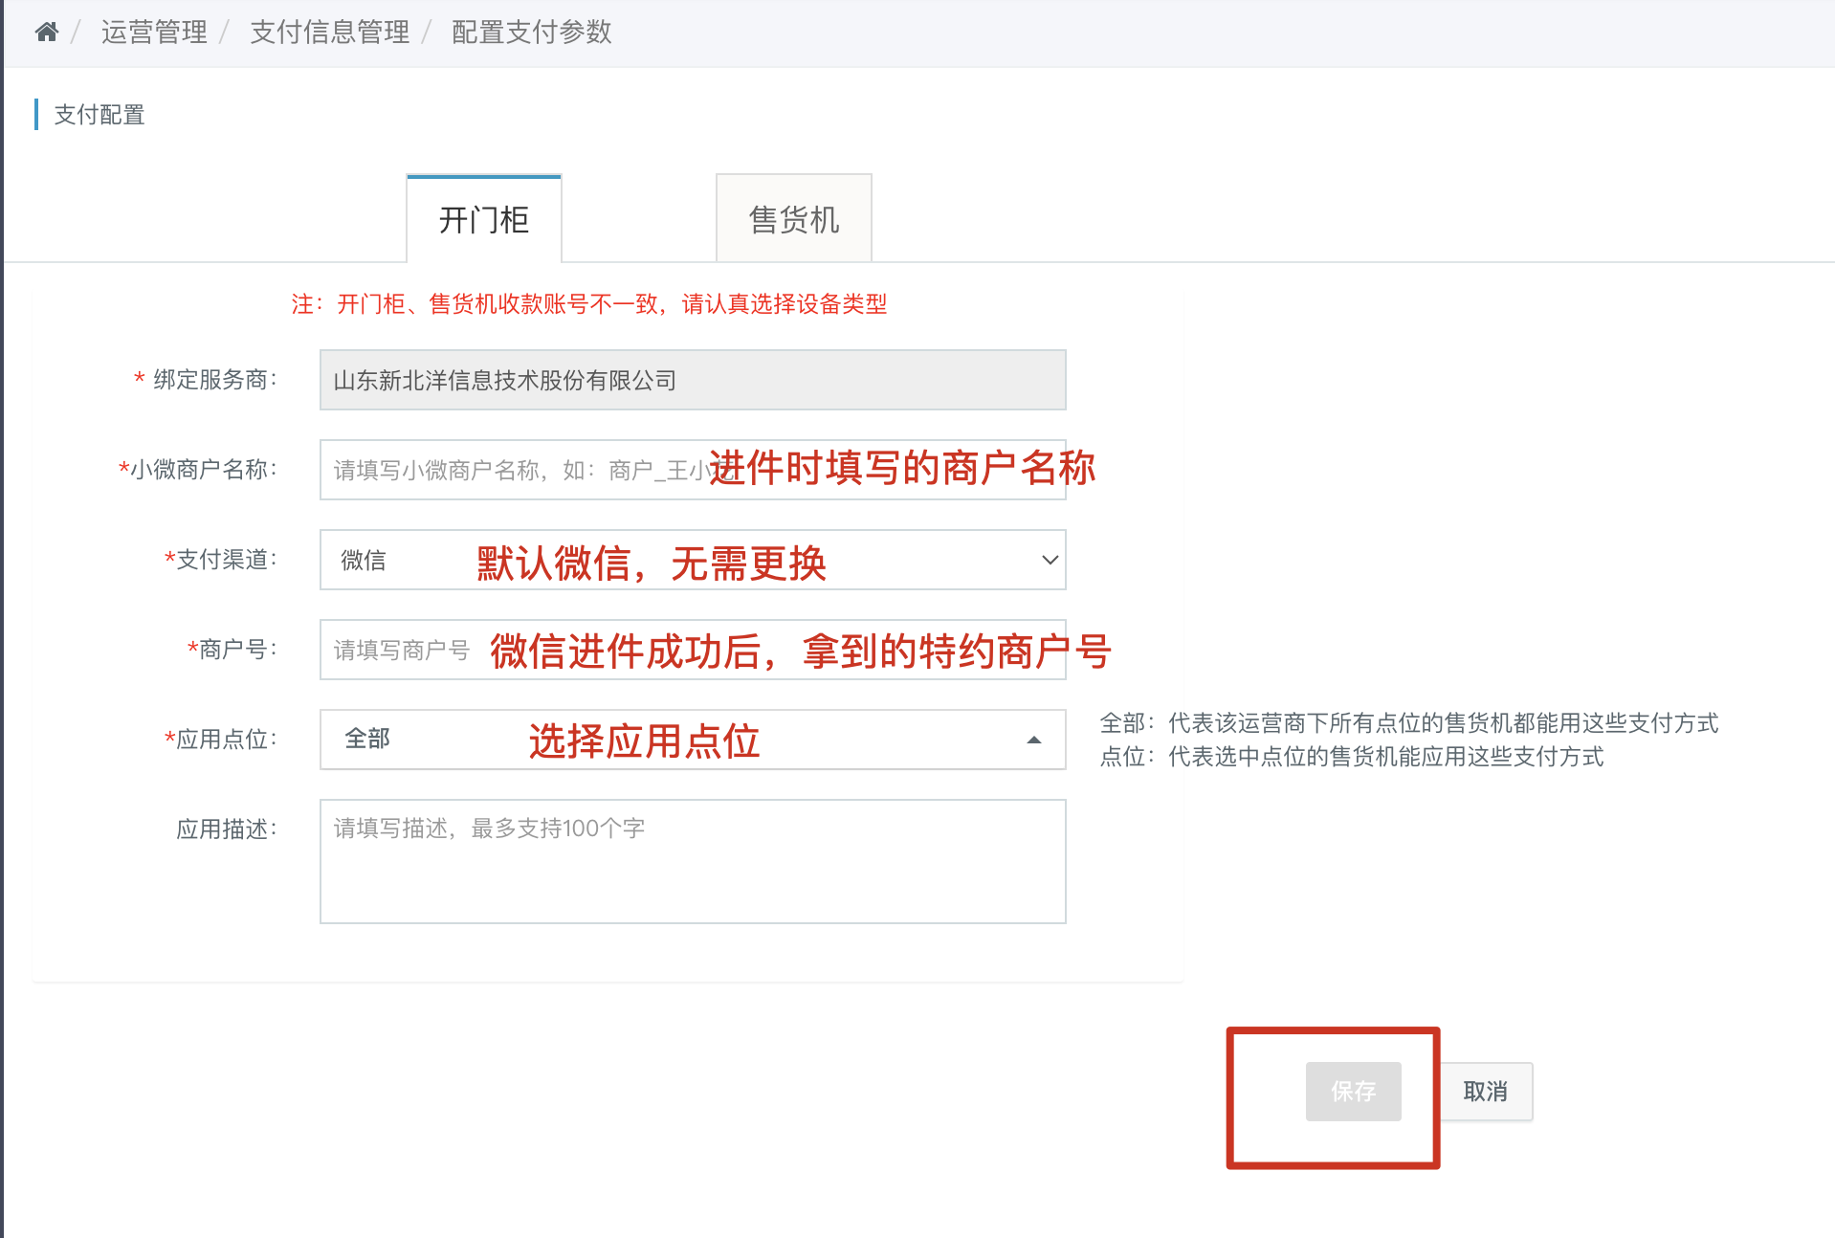Click the 绑定服务商 field
The width and height of the screenshot is (1835, 1238).
click(x=693, y=380)
